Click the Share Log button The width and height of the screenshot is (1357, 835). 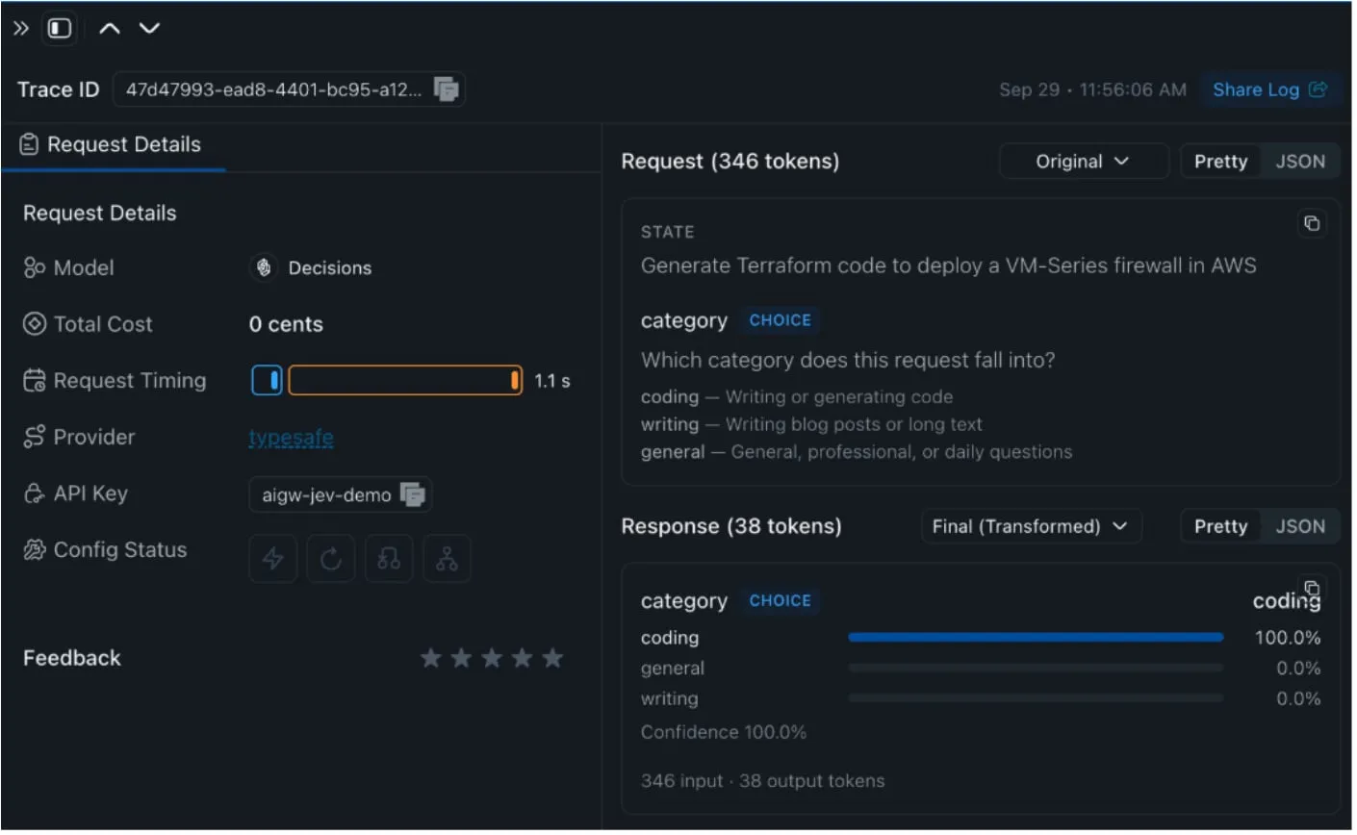[x=1269, y=89]
